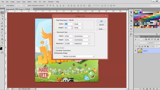Screen dimensions: 160x90
Task: Open the Brush settings panel icon
Action: tap(131, 16)
